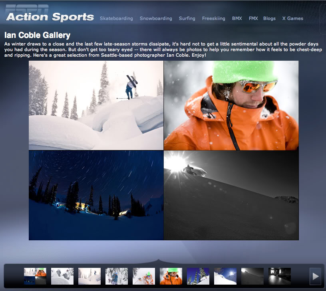The height and width of the screenshot is (291, 326).
Task: Select the orange skier in powder thumbnail
Action: point(144,276)
